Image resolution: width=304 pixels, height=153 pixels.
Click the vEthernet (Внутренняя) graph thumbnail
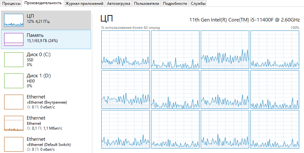14,102
